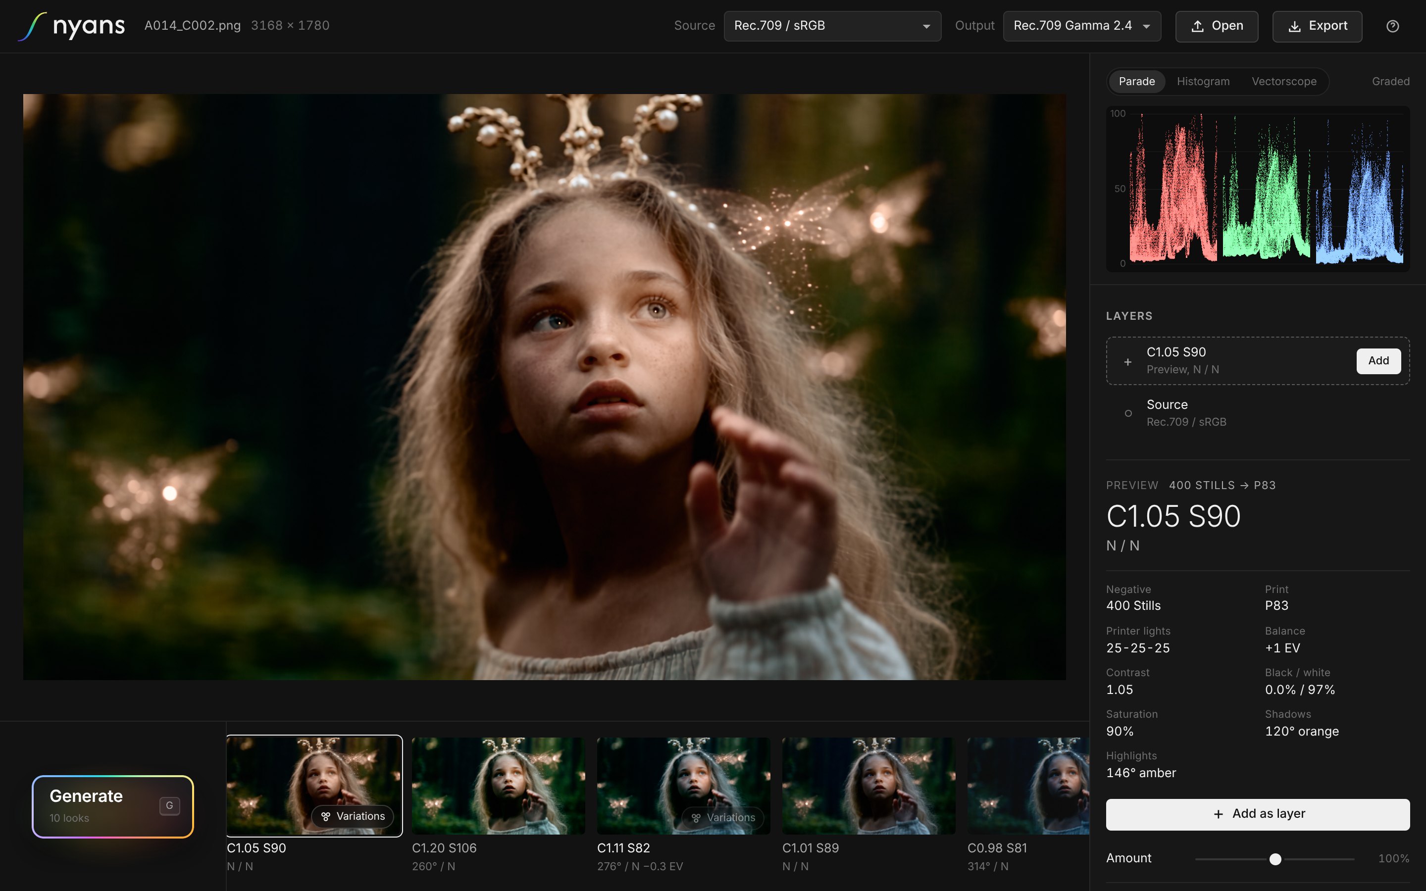Click the Balance value +1 EV

point(1282,647)
